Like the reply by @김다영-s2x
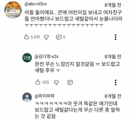Screen dimensions: 130x121 (x=38, y=82)
